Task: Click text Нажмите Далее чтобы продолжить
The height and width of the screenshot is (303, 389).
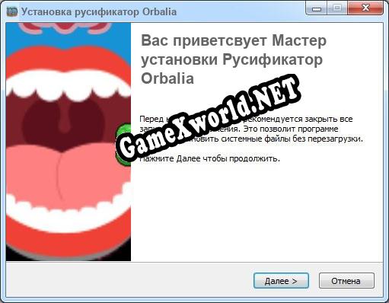Action: [x=209, y=159]
